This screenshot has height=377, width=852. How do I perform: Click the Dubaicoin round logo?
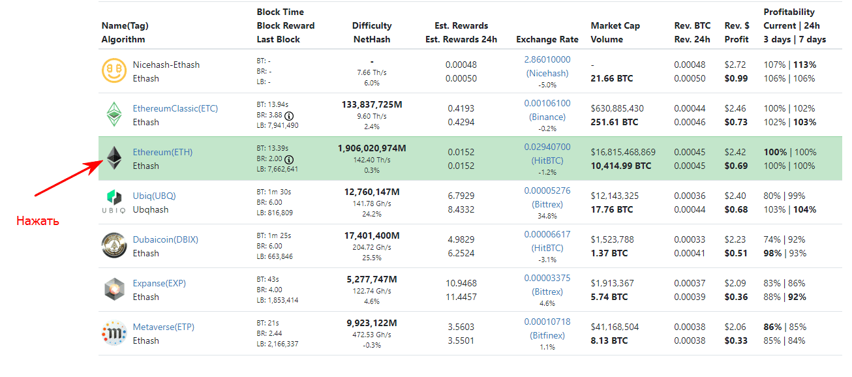click(x=114, y=246)
